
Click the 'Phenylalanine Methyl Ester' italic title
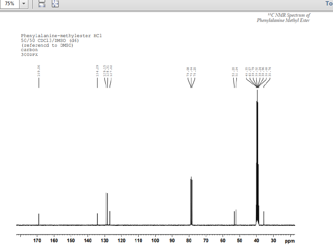pyautogui.click(x=283, y=20)
